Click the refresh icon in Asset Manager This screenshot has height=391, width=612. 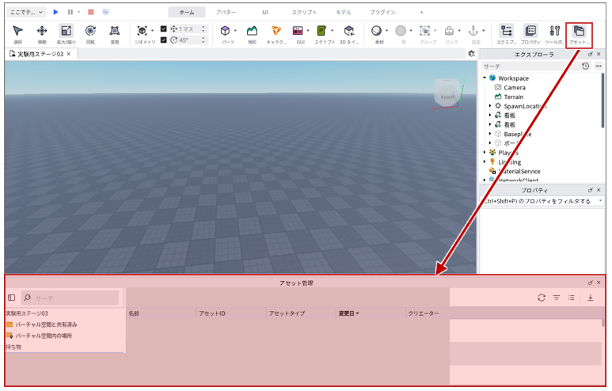click(x=542, y=298)
